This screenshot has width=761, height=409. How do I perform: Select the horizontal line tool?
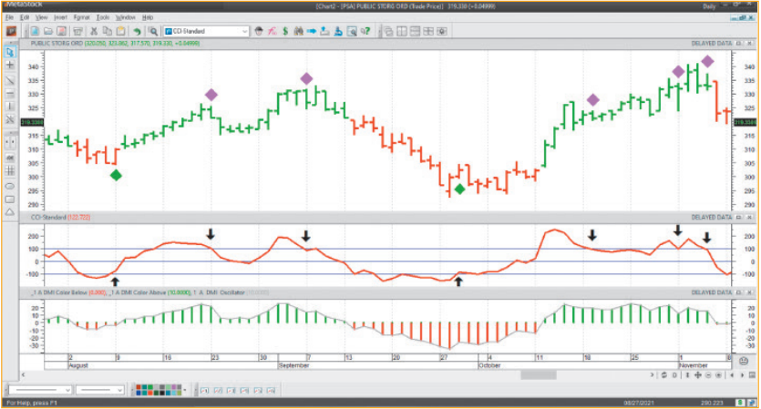point(10,93)
